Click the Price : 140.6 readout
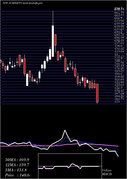Image resolution: width=127 pixels, height=179 pixels. tap(17, 175)
